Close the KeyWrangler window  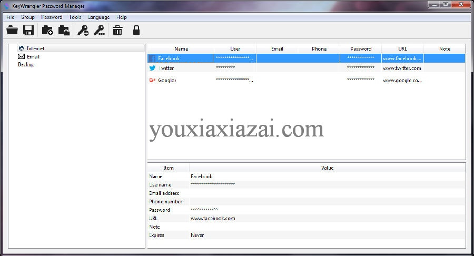[461, 5]
